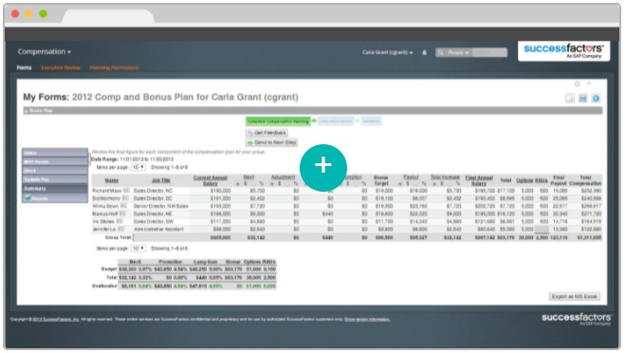Collapse the panel with the up chevron
625x353 pixels.
[x=589, y=84]
